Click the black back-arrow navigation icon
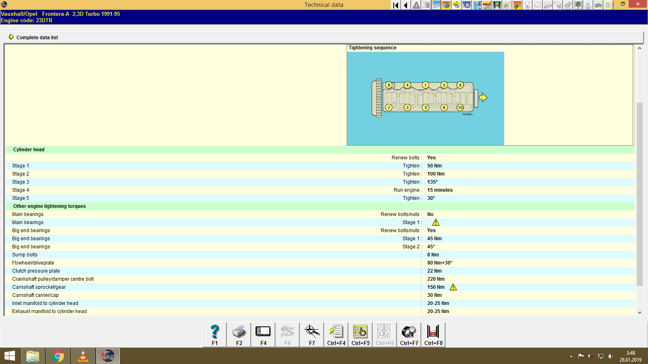The width and height of the screenshot is (648, 364). coord(405,5)
